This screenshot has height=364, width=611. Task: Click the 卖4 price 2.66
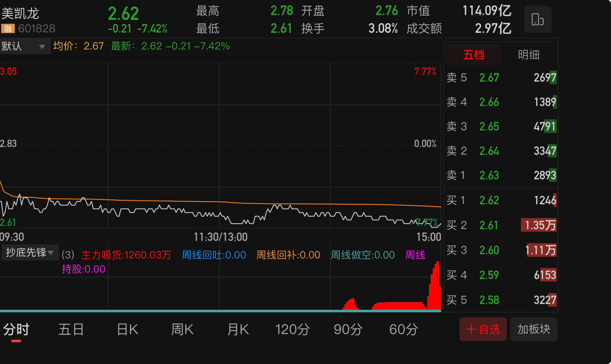click(x=489, y=102)
